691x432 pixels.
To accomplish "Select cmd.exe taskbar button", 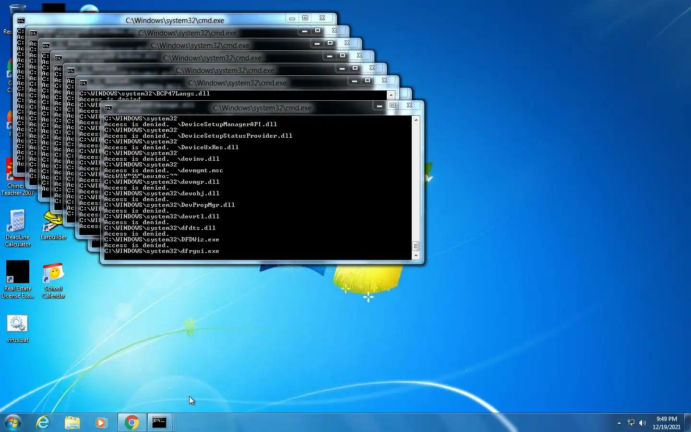I will pos(159,422).
